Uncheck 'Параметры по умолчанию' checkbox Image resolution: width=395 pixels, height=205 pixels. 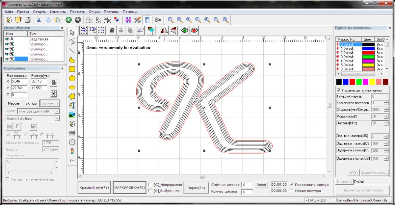click(x=339, y=90)
